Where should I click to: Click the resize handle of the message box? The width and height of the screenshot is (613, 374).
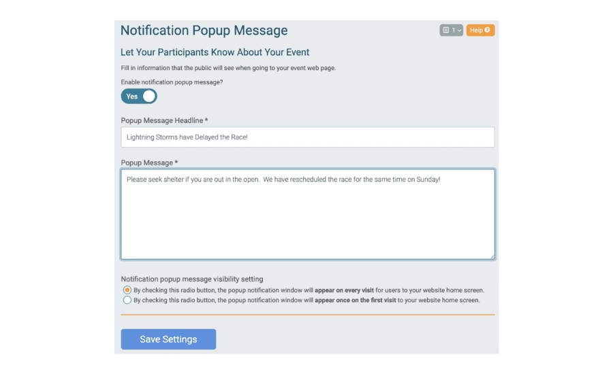coord(492,256)
